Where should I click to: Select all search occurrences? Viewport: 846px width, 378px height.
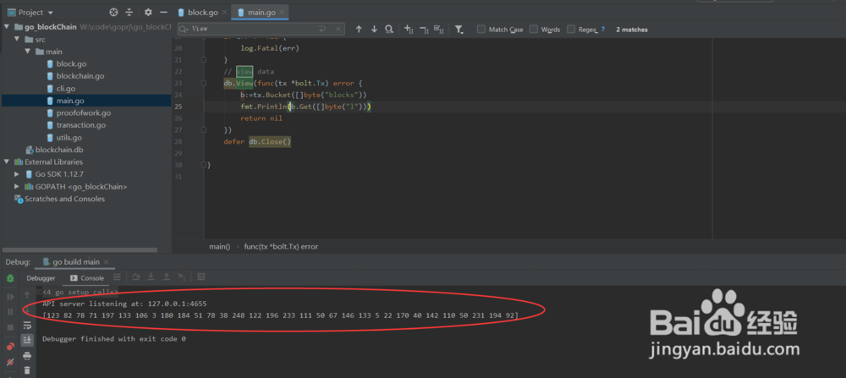pos(438,30)
